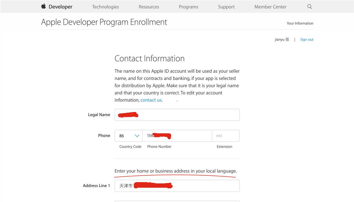Open the Developer home link
The height and width of the screenshot is (202, 354).
point(60,7)
